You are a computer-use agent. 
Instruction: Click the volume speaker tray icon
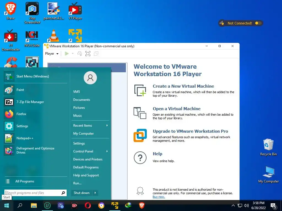tap(246, 206)
